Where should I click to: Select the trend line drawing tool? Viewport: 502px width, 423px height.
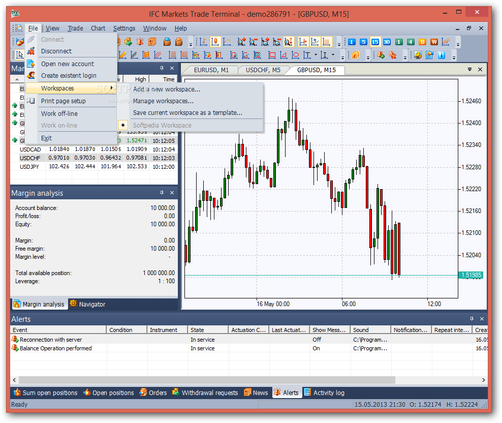click(x=122, y=55)
